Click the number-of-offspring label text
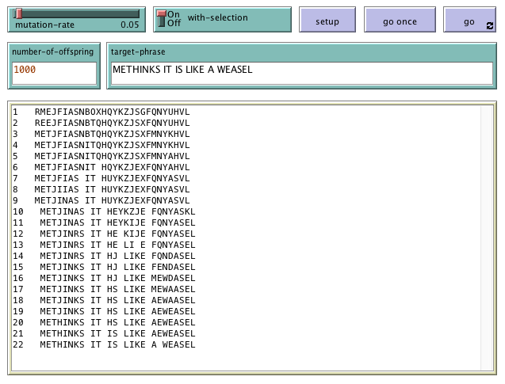Viewport: 505px width, 384px height. pyautogui.click(x=52, y=52)
